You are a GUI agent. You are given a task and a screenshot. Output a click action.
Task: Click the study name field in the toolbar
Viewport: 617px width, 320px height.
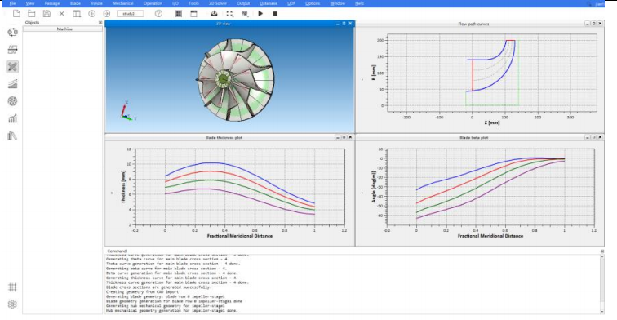click(x=131, y=13)
